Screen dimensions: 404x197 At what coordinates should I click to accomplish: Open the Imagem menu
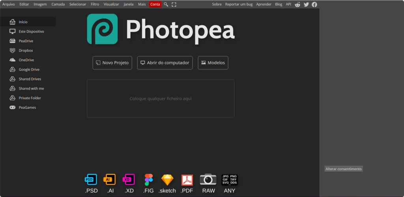tap(40, 4)
